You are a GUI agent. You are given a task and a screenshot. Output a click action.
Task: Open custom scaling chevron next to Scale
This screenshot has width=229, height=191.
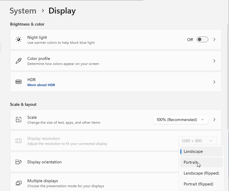[x=214, y=120]
